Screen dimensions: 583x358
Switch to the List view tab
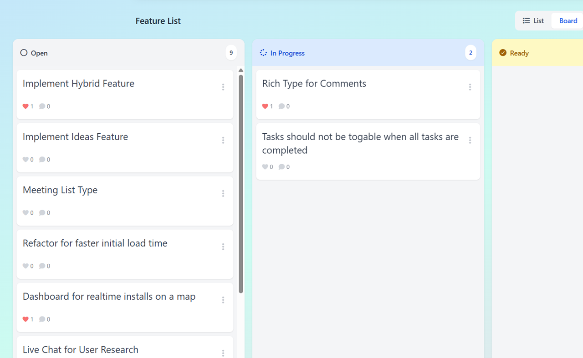(x=533, y=21)
